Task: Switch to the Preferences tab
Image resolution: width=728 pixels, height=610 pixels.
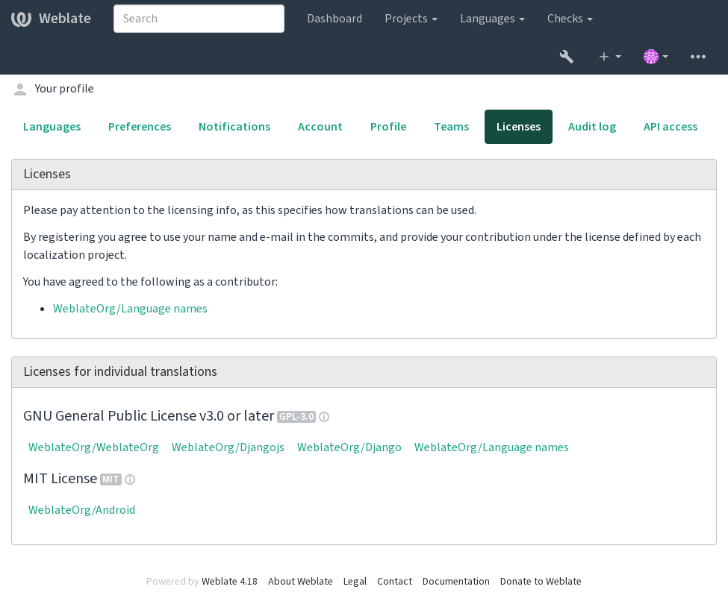Action: coord(140,127)
